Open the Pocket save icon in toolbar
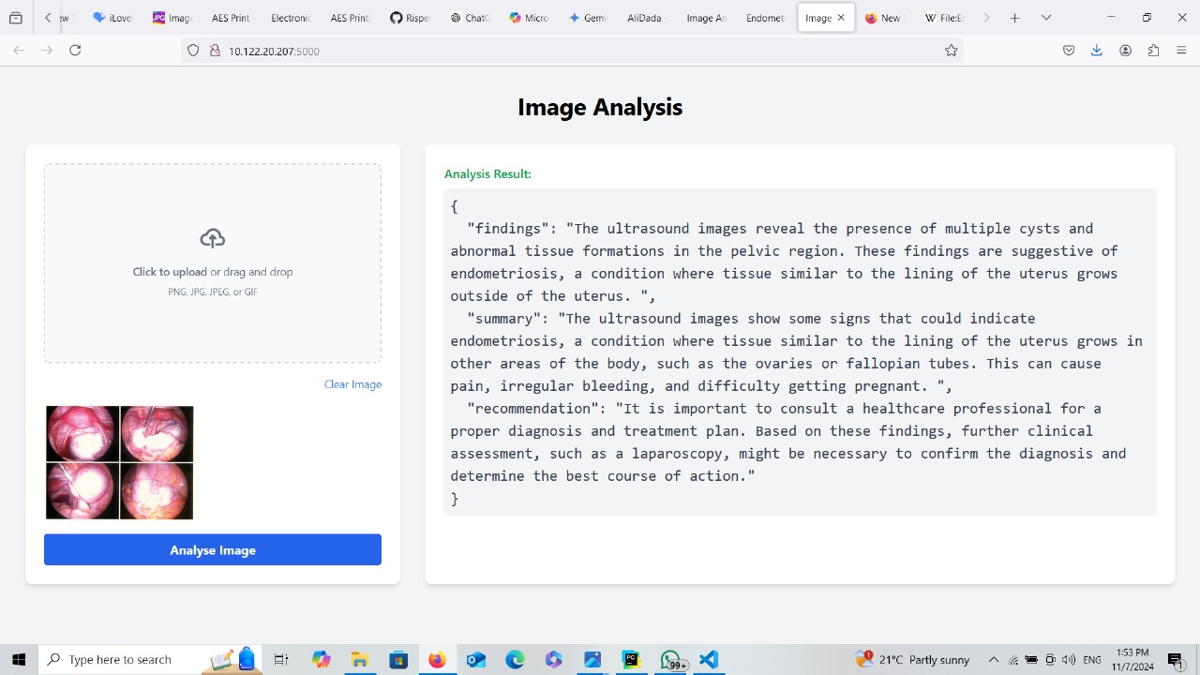1200x675 pixels. [1069, 51]
